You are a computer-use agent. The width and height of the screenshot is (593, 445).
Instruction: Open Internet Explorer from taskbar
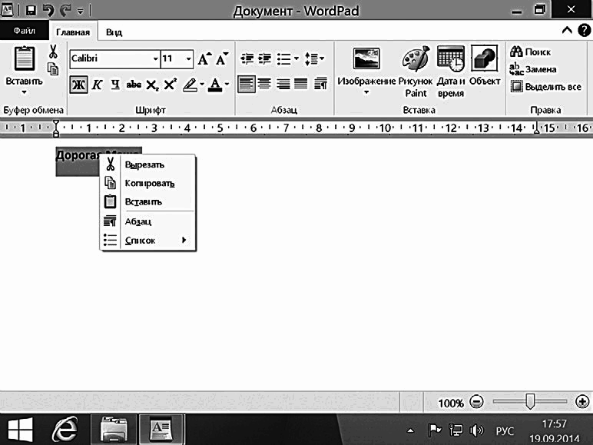[x=65, y=430]
